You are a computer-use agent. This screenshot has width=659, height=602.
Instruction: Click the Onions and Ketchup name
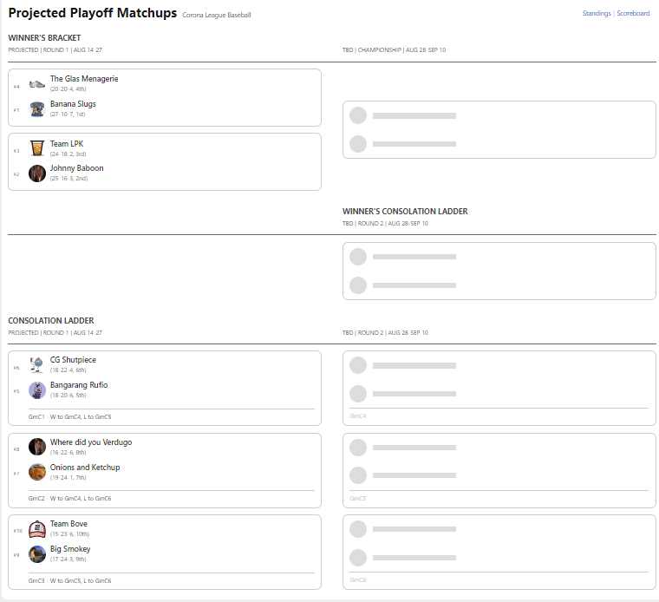84,468
